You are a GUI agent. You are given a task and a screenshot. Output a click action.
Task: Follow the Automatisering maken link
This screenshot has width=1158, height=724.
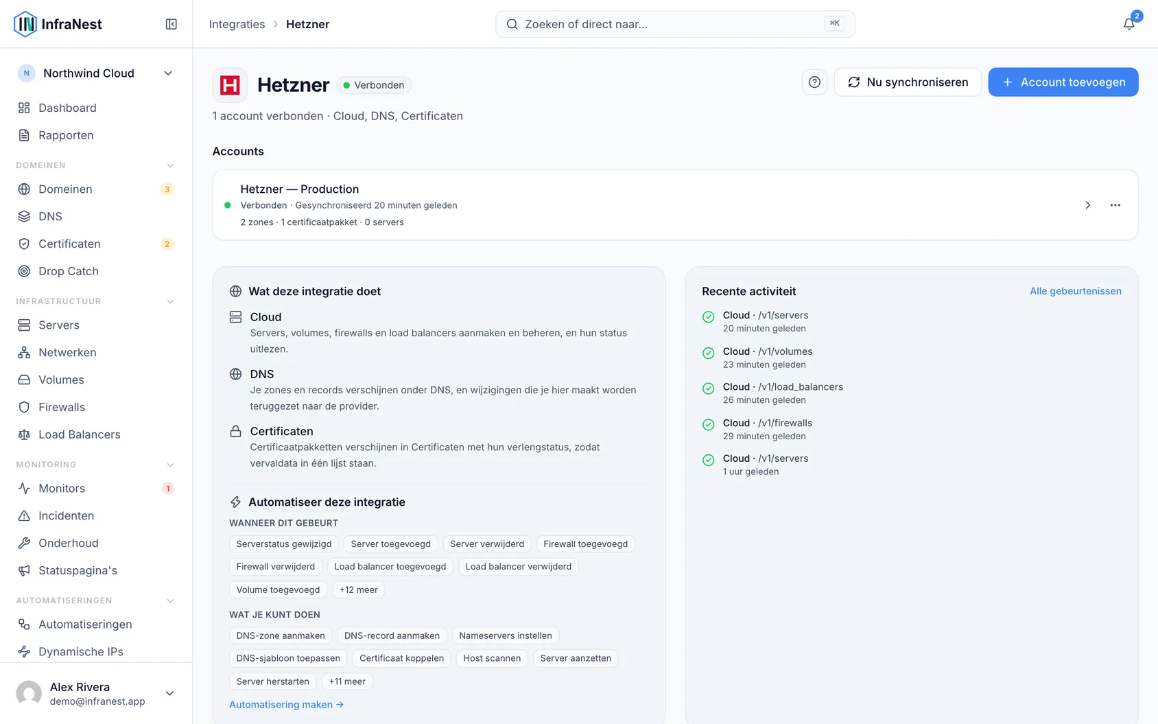coord(286,705)
